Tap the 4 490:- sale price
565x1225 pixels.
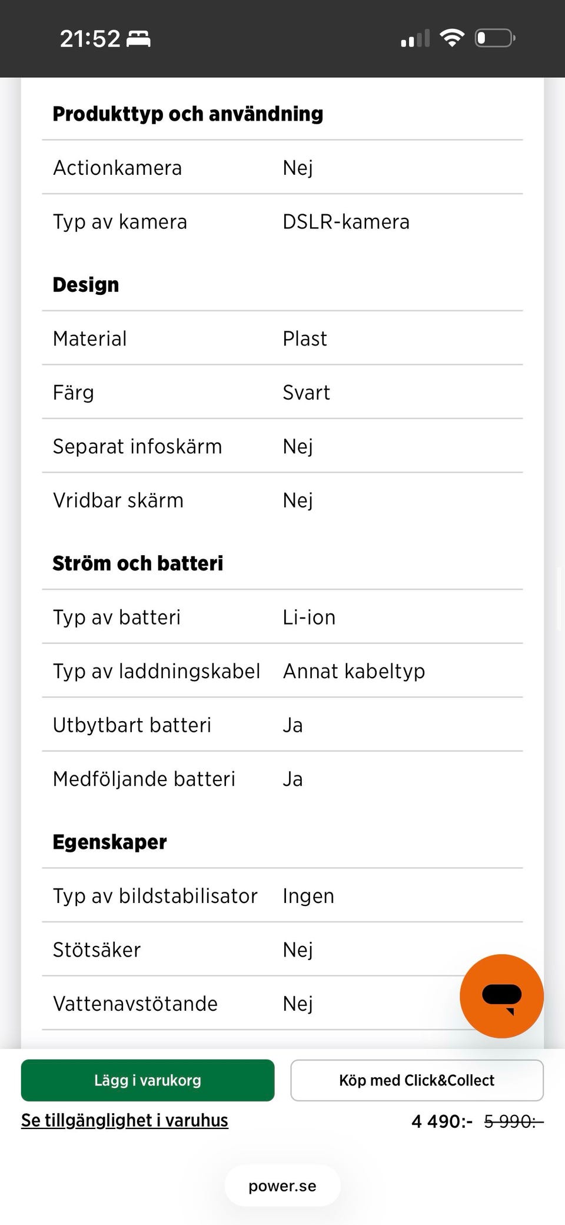pos(441,1121)
